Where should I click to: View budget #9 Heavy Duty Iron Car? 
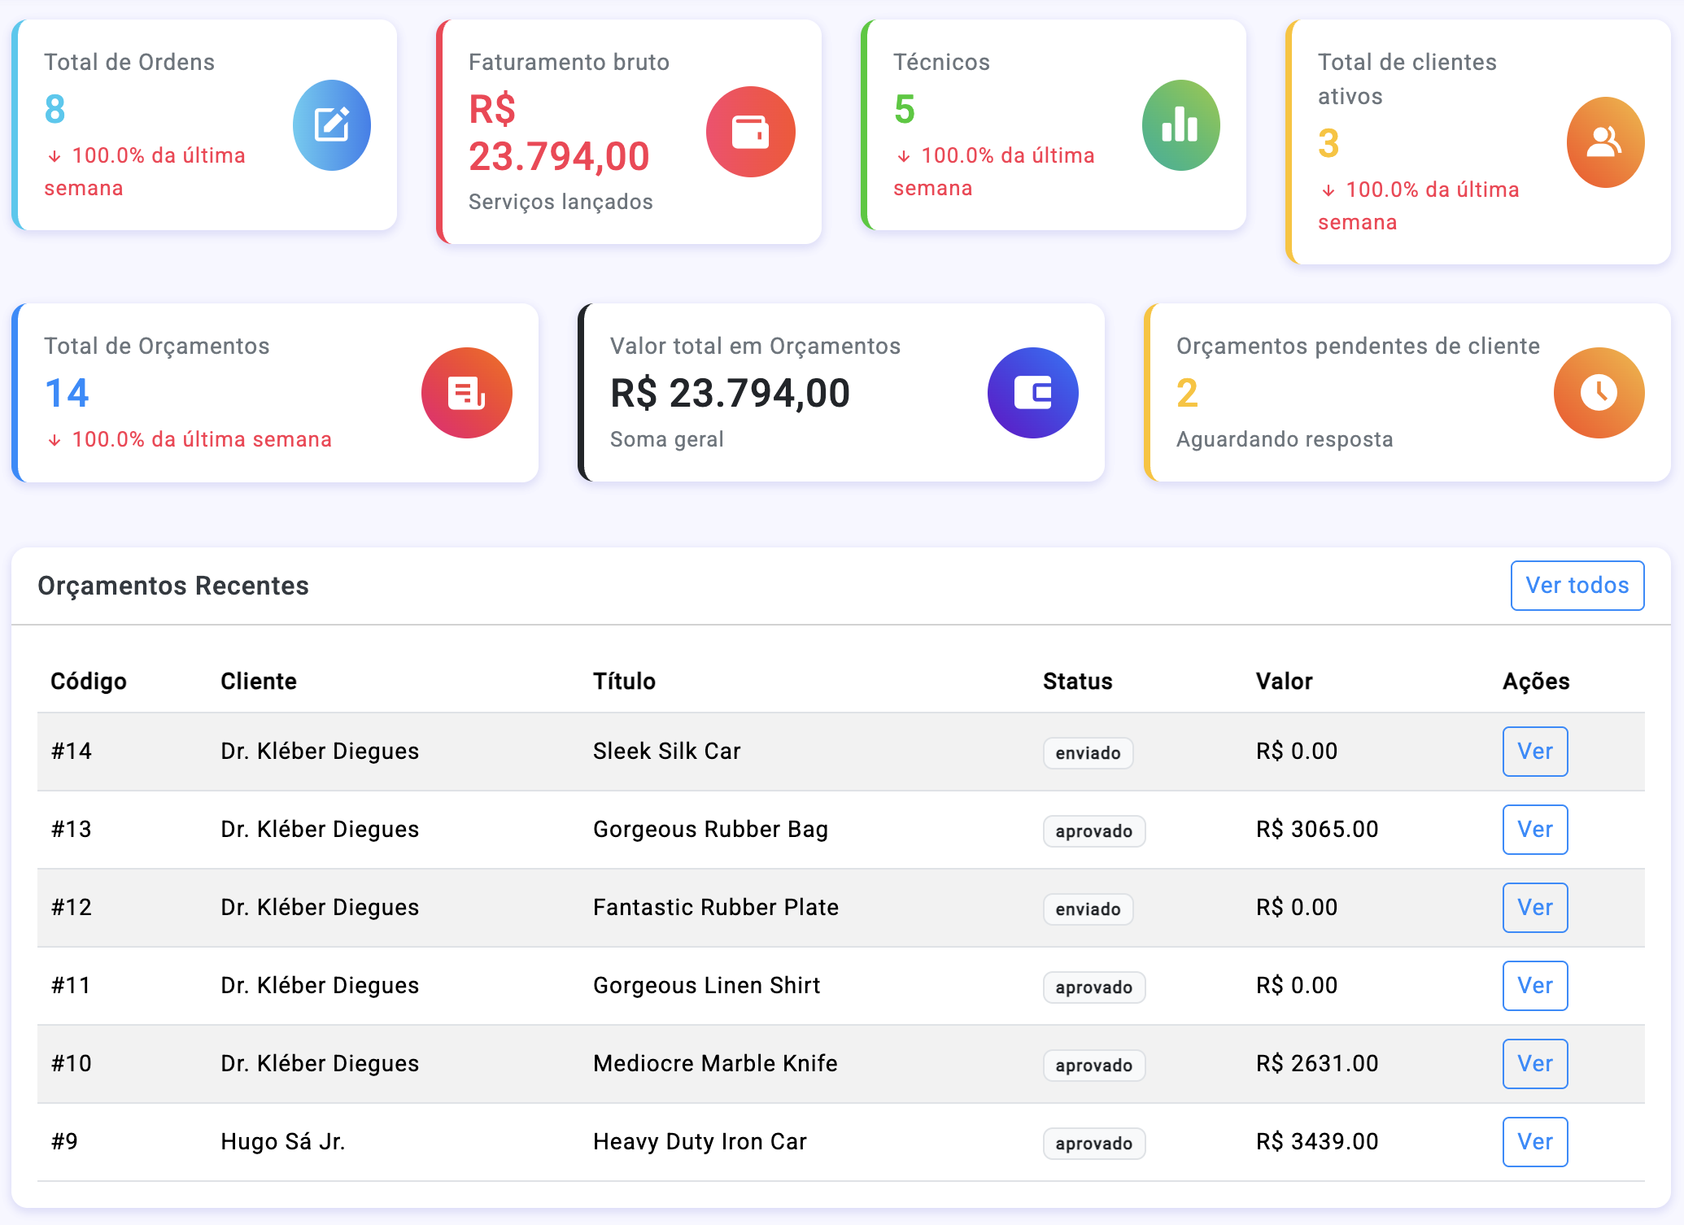coord(1535,1141)
